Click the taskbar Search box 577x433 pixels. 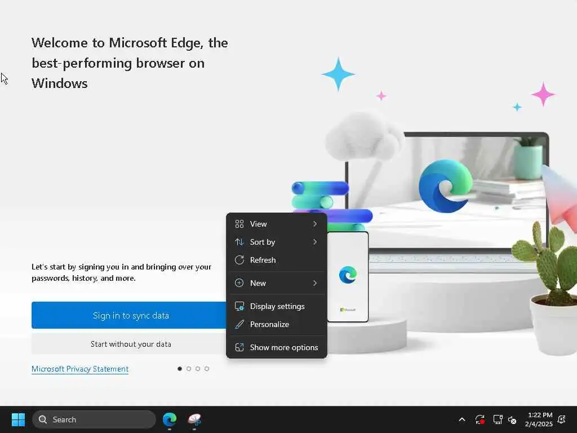94,419
